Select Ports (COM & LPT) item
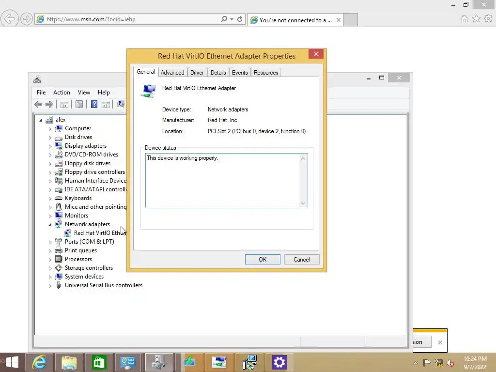Screen dimensions: 496x372 [90, 242]
